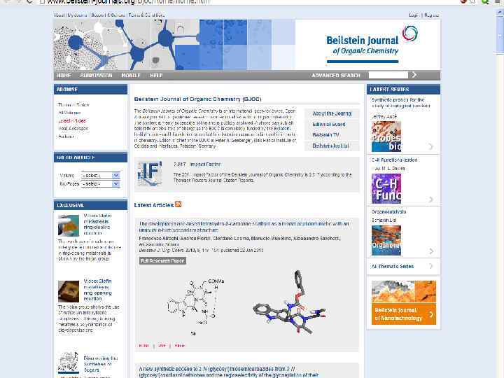The width and height of the screenshot is (504, 378).
Task: Open Organocatalysis series title link
Action: coord(388,212)
